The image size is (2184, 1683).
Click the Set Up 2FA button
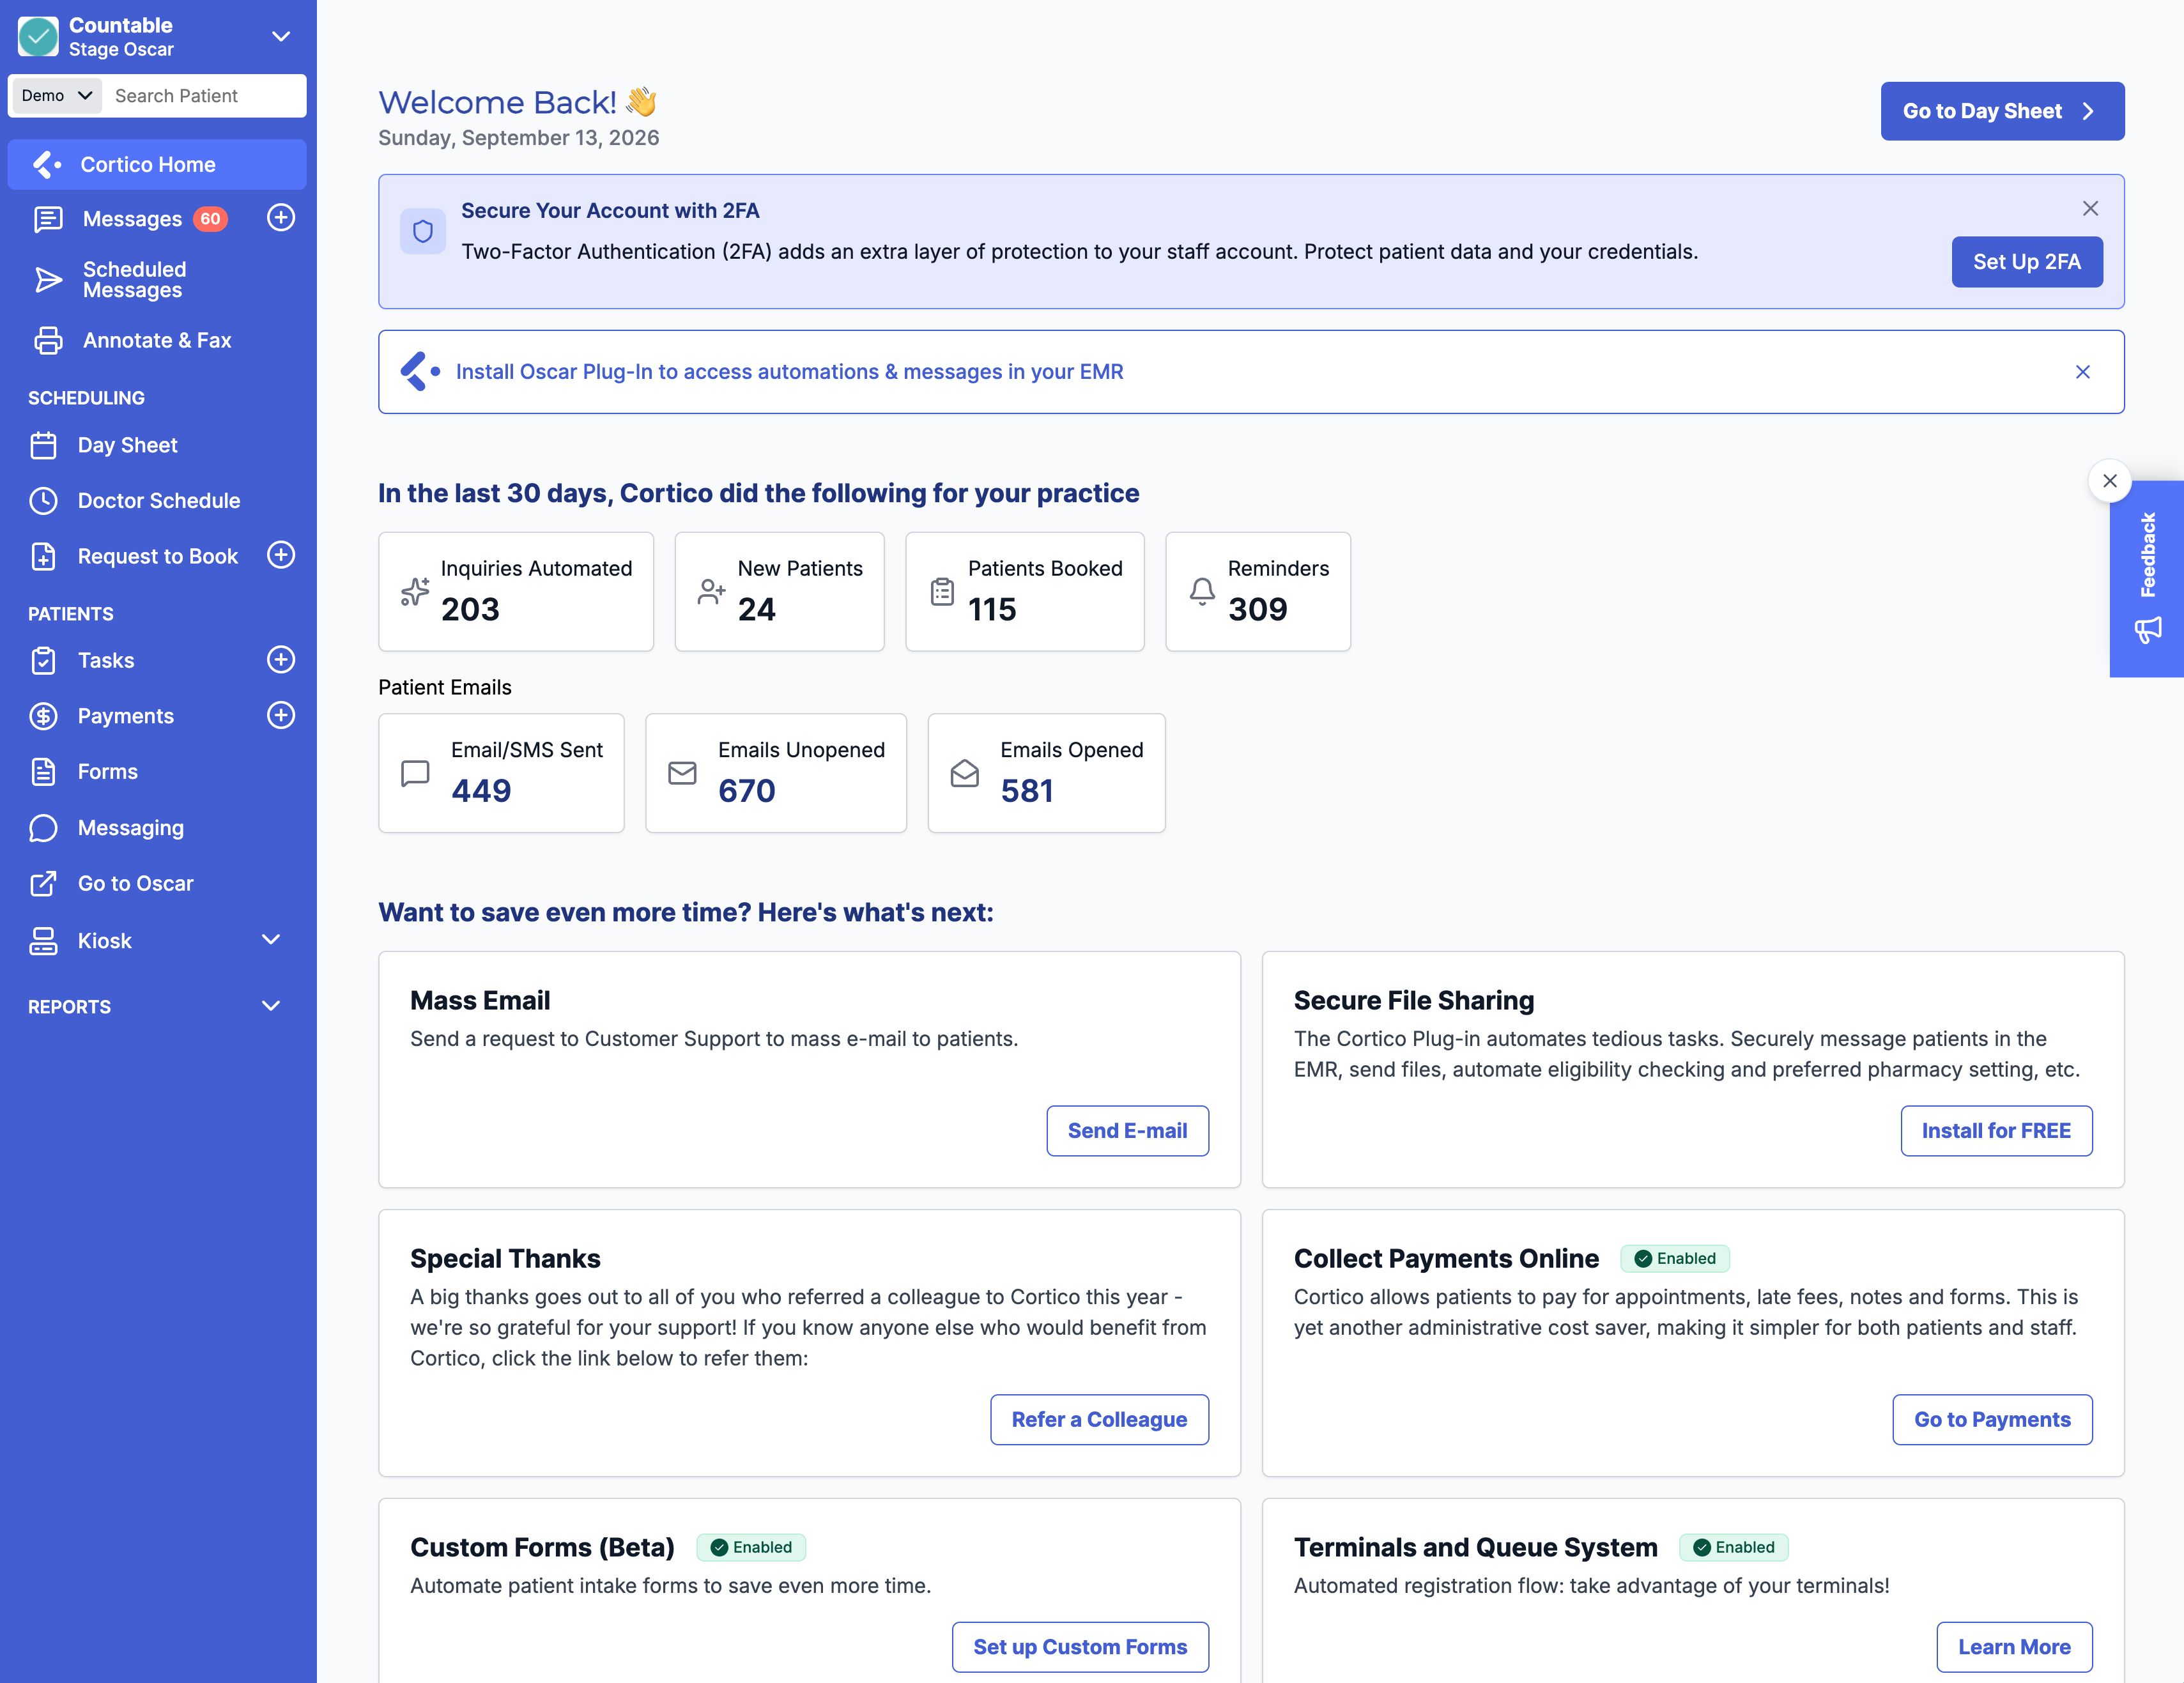tap(2027, 262)
